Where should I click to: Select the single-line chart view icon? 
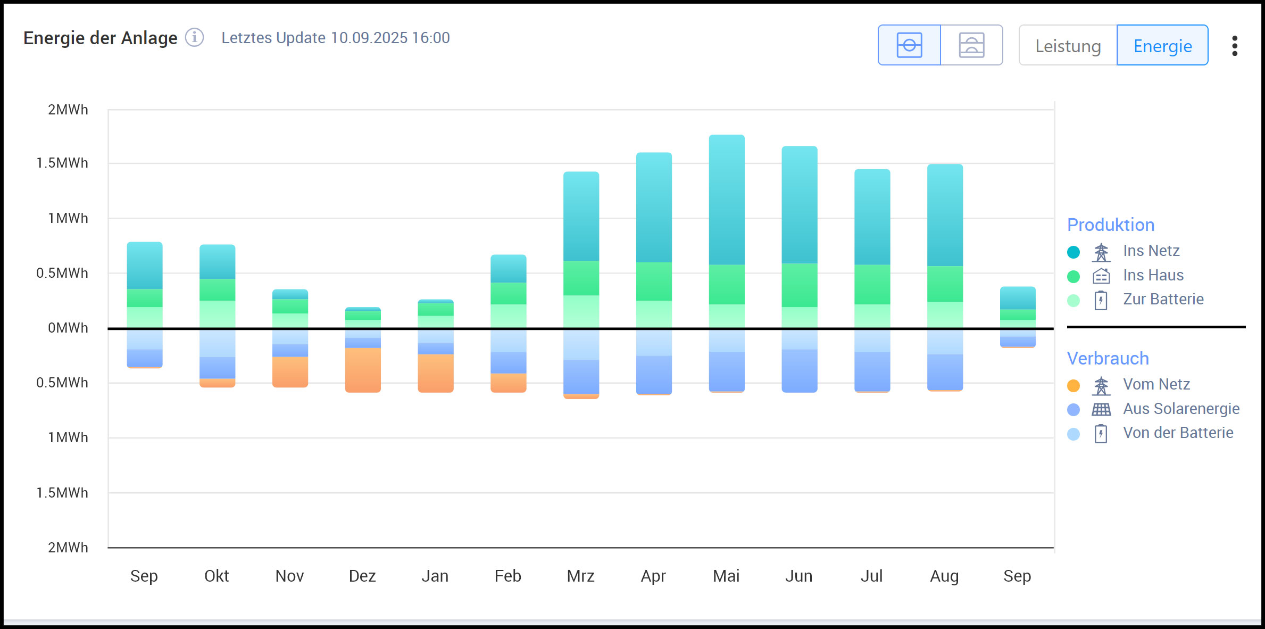[909, 45]
